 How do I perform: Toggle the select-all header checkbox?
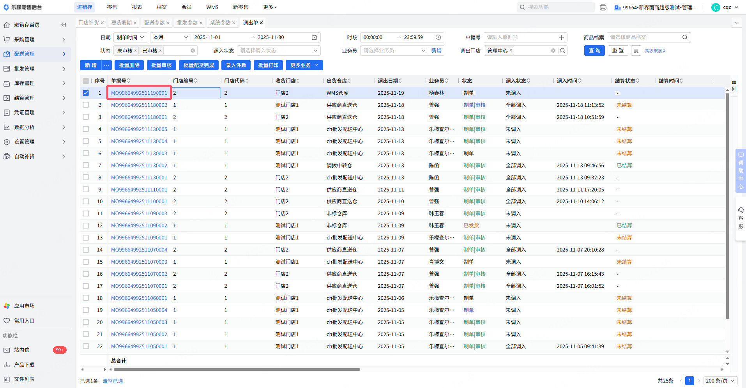click(x=86, y=81)
